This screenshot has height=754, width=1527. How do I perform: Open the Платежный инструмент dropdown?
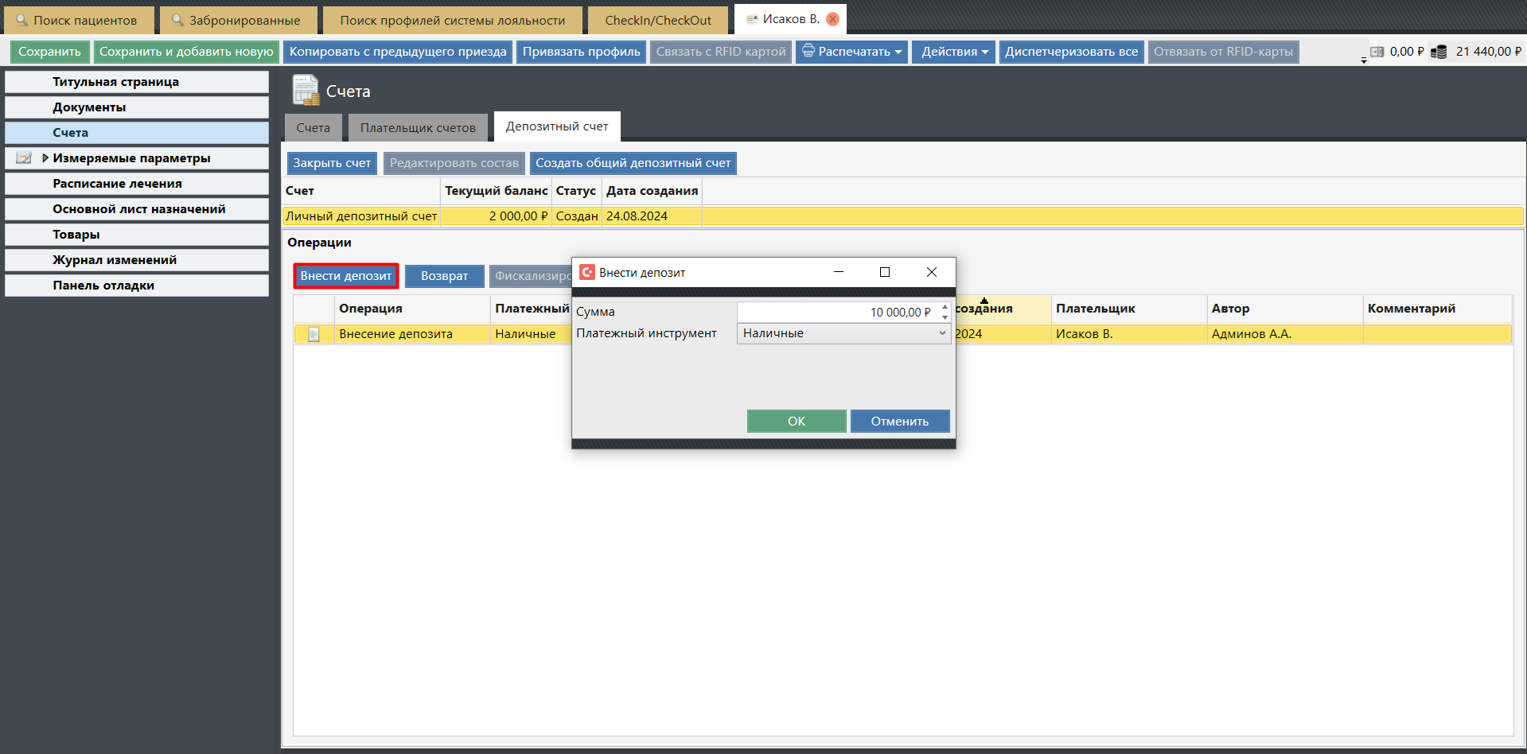pos(942,333)
